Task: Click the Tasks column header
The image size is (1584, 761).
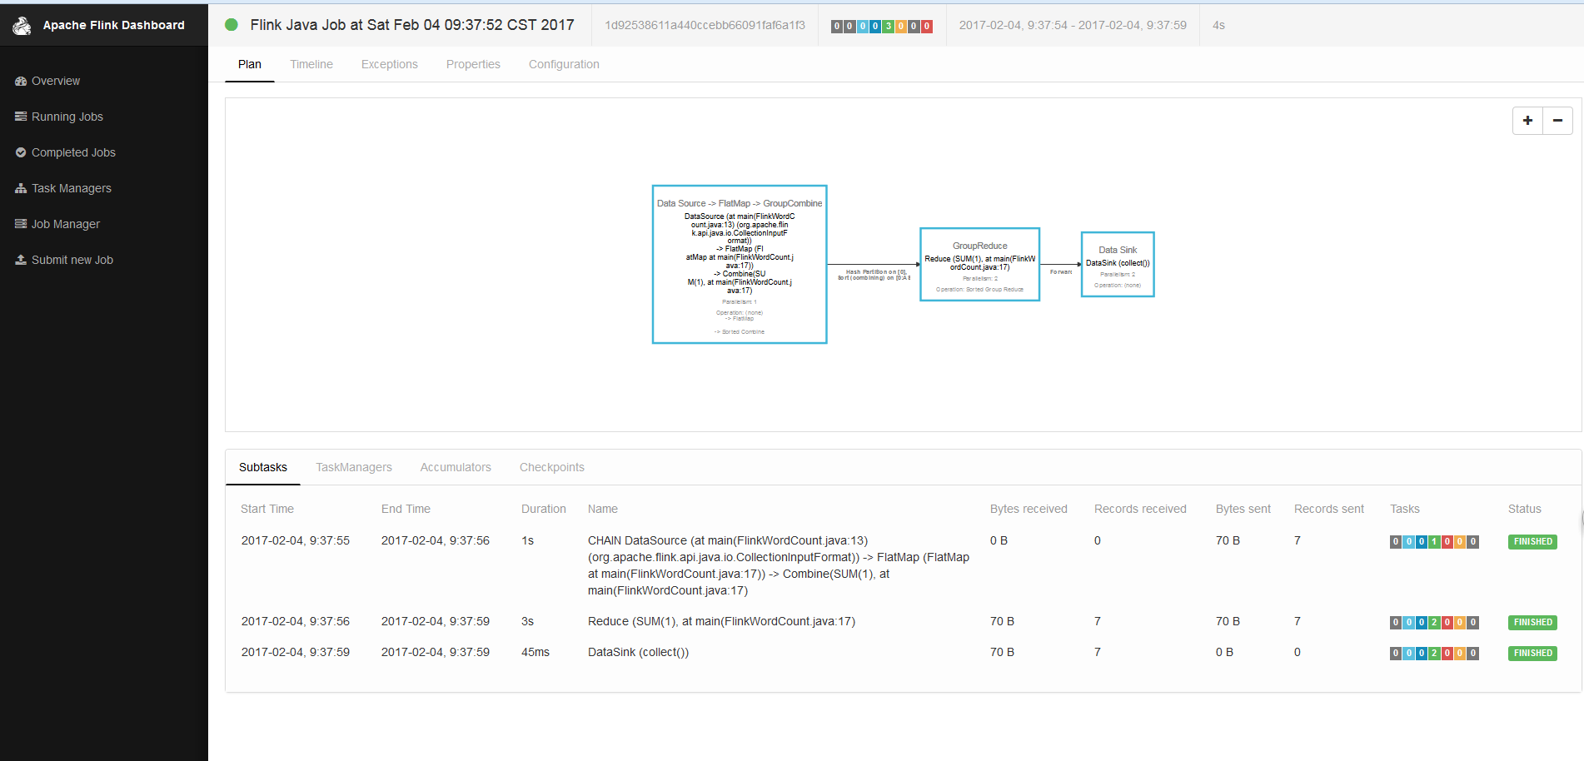Action: [x=1405, y=509]
